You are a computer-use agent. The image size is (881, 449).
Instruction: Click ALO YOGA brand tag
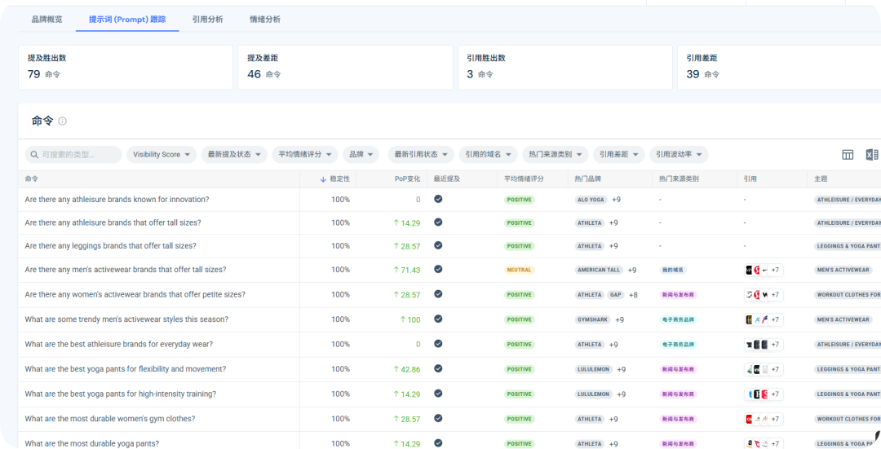591,200
